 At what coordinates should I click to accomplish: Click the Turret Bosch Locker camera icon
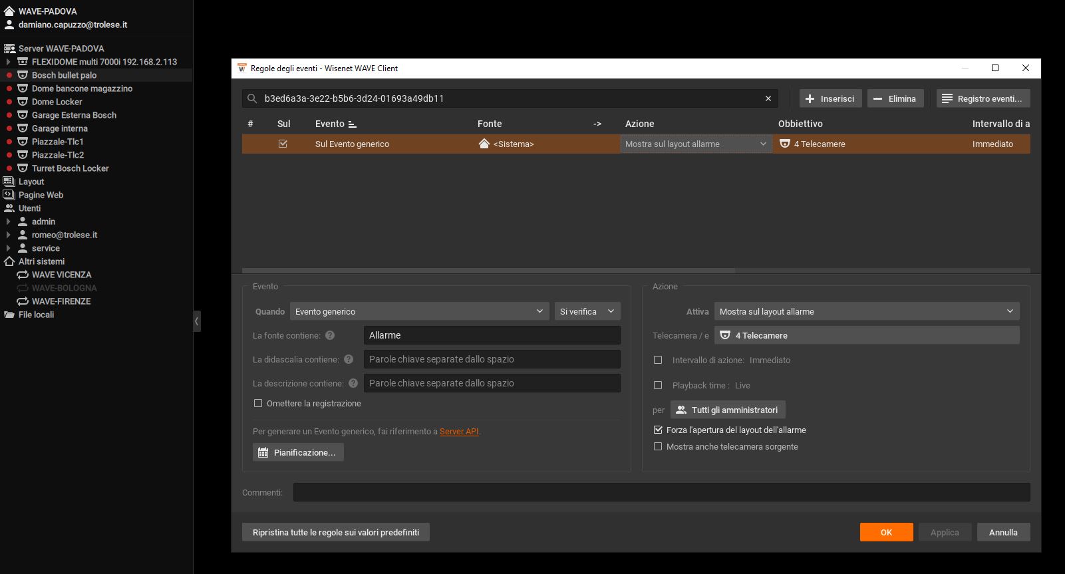point(23,168)
